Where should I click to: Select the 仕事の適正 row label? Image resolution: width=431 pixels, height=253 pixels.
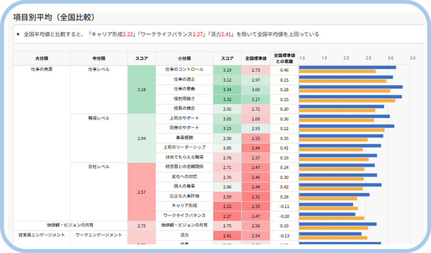coord(184,79)
